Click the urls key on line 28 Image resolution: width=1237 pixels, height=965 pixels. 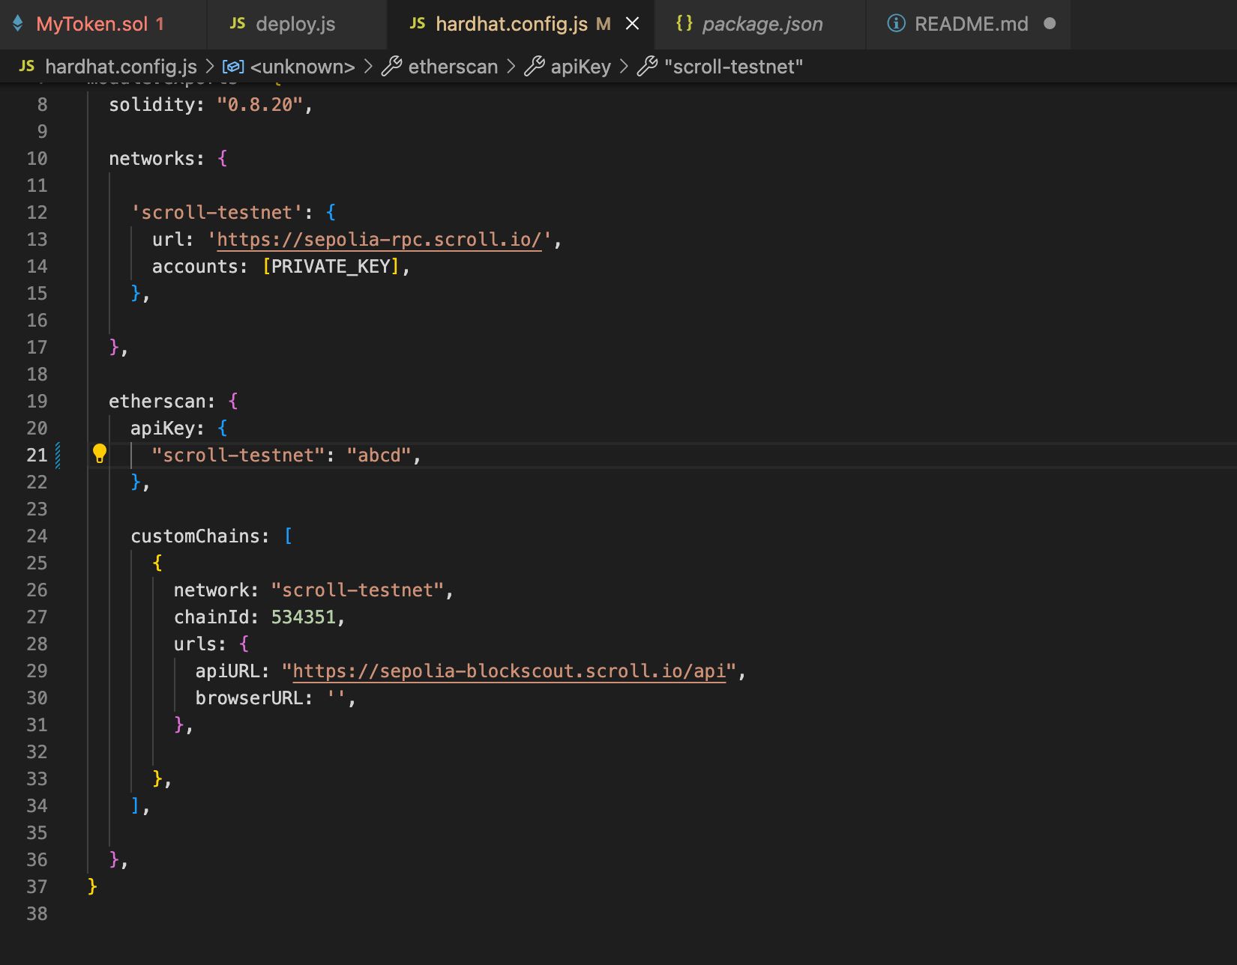click(195, 644)
